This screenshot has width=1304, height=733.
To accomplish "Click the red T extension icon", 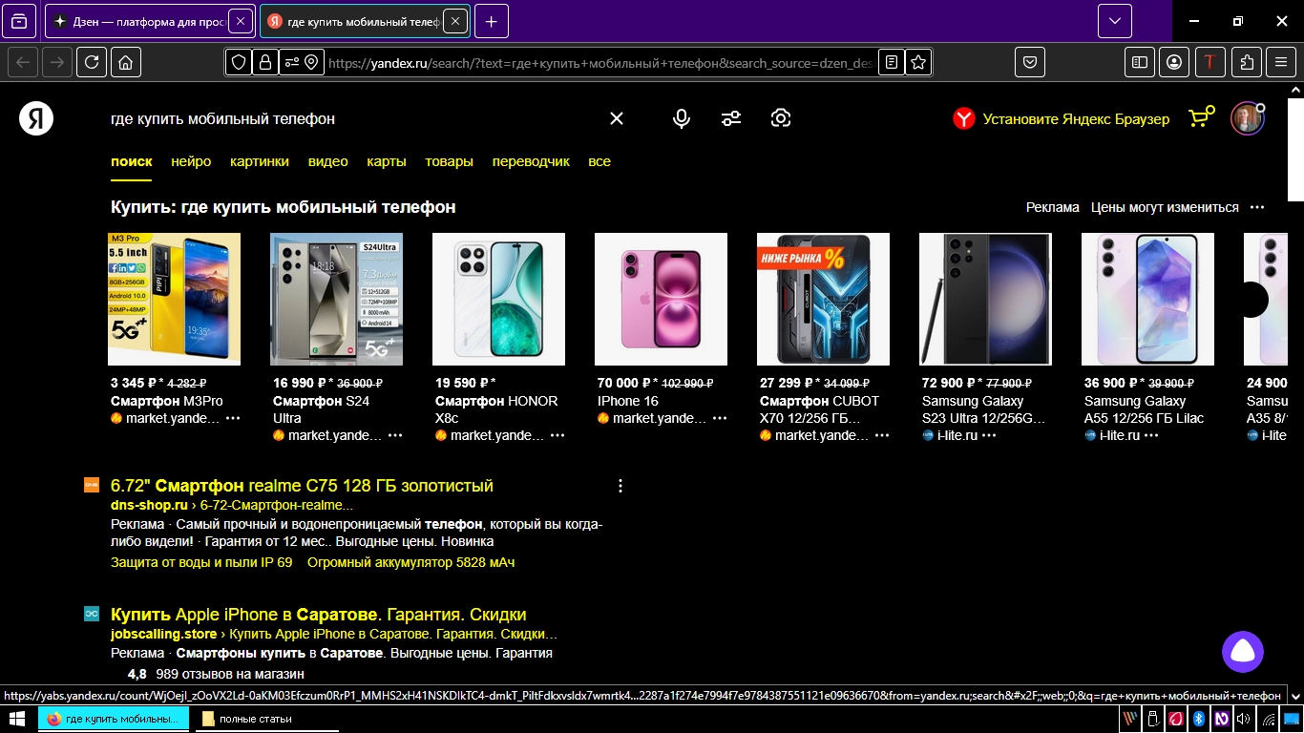I will pyautogui.click(x=1210, y=62).
